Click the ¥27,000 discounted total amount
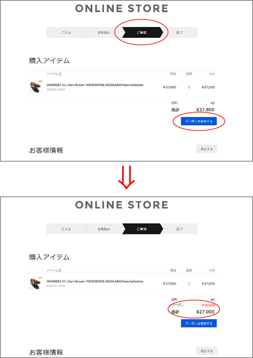Image resolution: width=253 pixels, height=358 pixels. pyautogui.click(x=205, y=312)
